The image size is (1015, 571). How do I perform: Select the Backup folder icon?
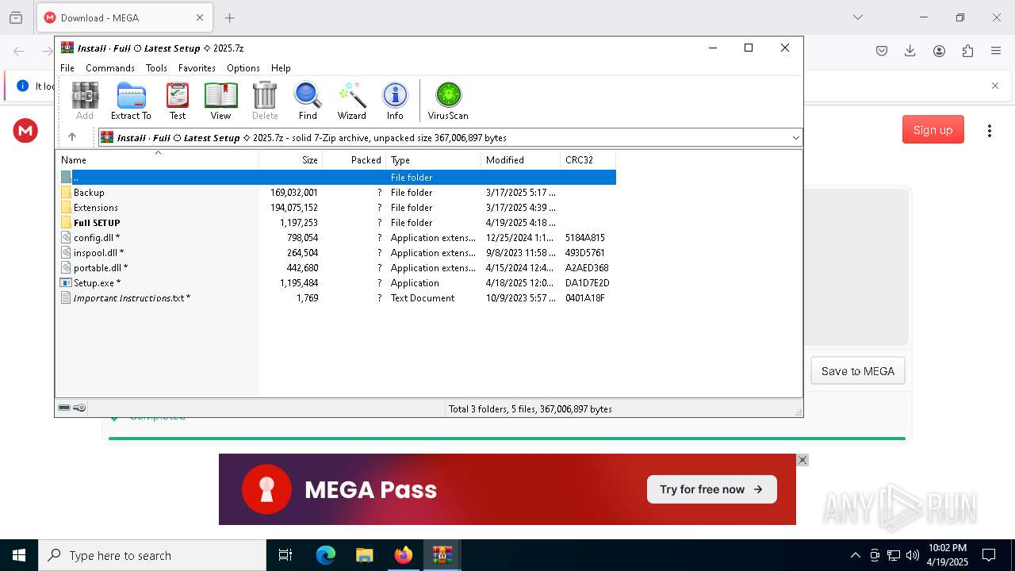[67, 192]
